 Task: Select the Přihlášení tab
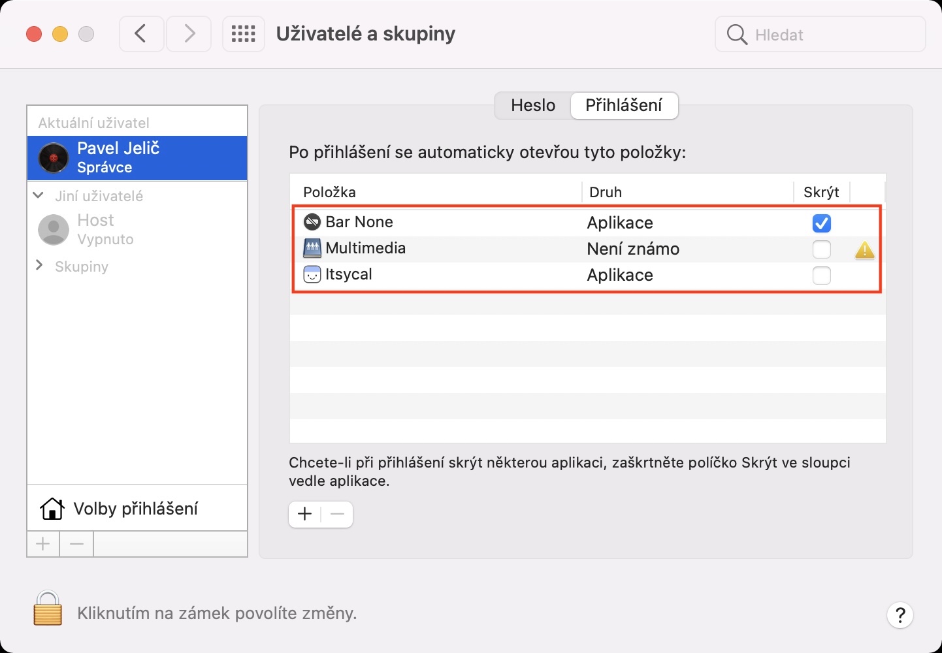click(623, 105)
